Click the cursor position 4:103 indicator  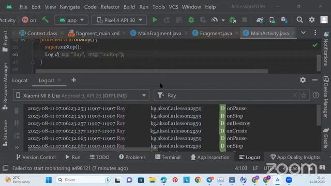coord(241,168)
